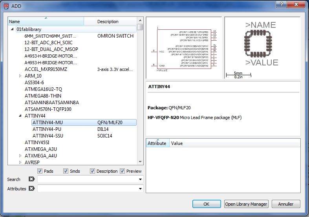Click the DIL14 package description
This screenshot has height=217, width=309.
[103, 129]
